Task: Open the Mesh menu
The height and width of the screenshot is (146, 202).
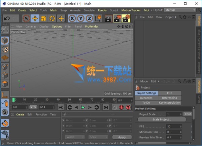Action: (54, 10)
